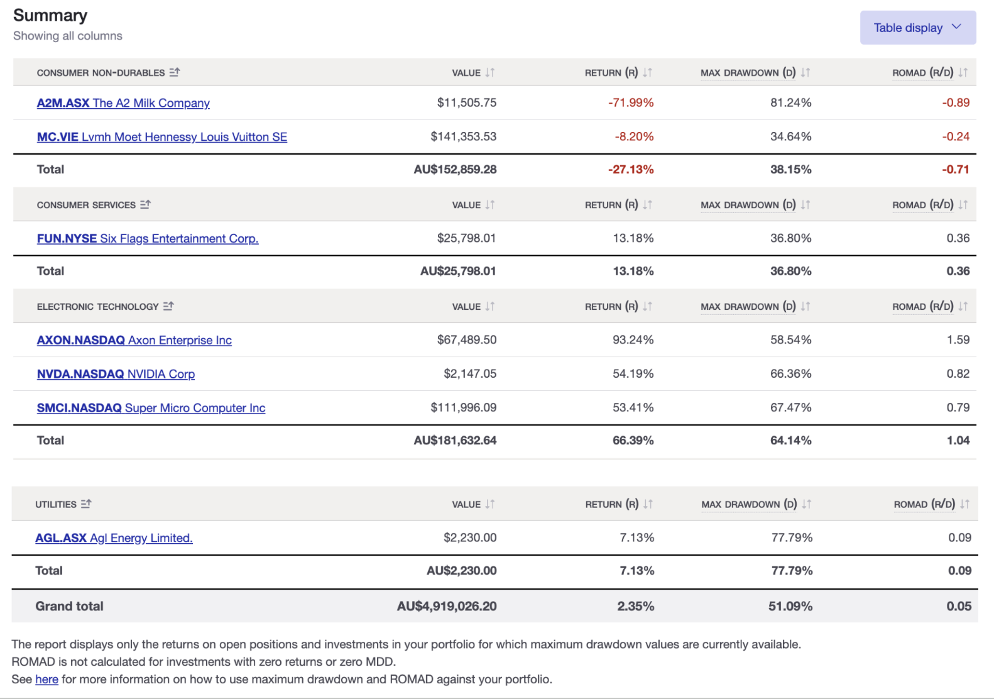Select the Grand total return 2.35%
This screenshot has height=699, width=994.
[636, 607]
